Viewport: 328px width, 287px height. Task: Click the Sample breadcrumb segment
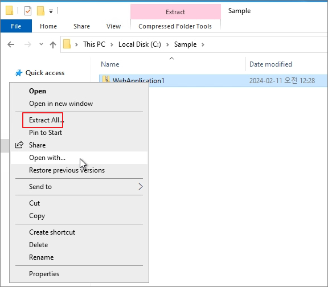tap(185, 44)
